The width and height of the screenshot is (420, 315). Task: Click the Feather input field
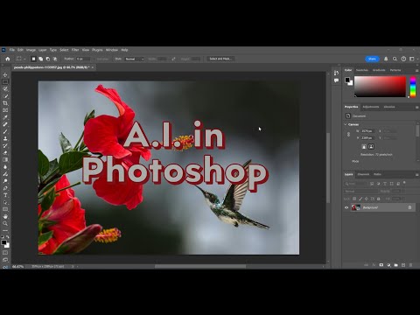(83, 59)
